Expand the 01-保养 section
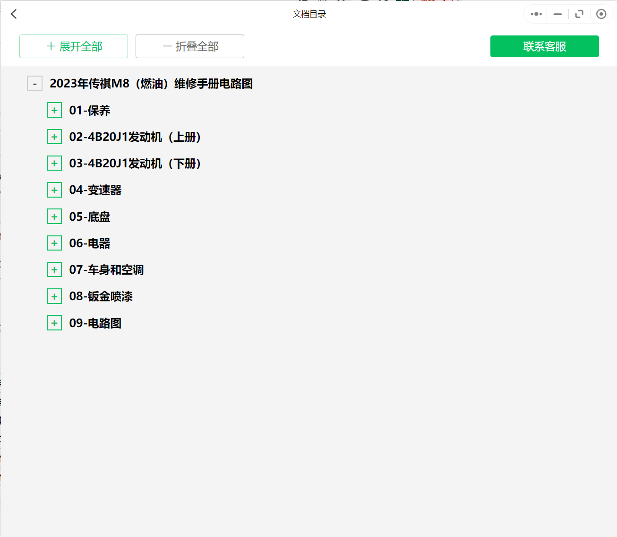This screenshot has width=617, height=537. coord(54,110)
